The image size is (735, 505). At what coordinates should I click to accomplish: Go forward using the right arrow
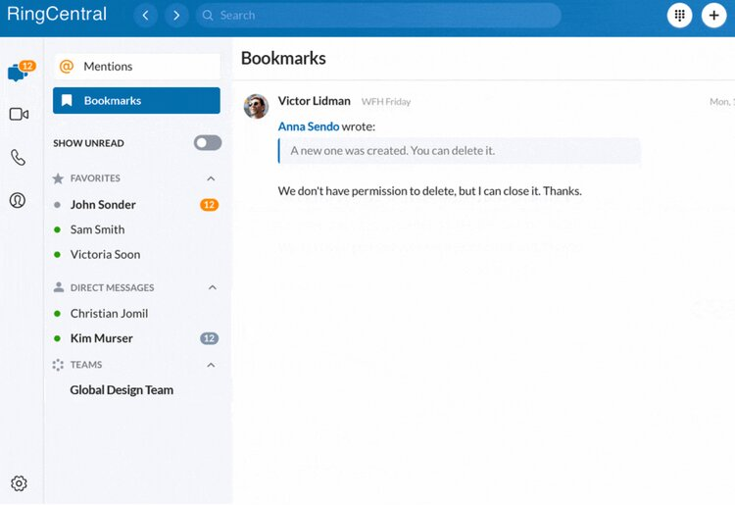click(176, 16)
